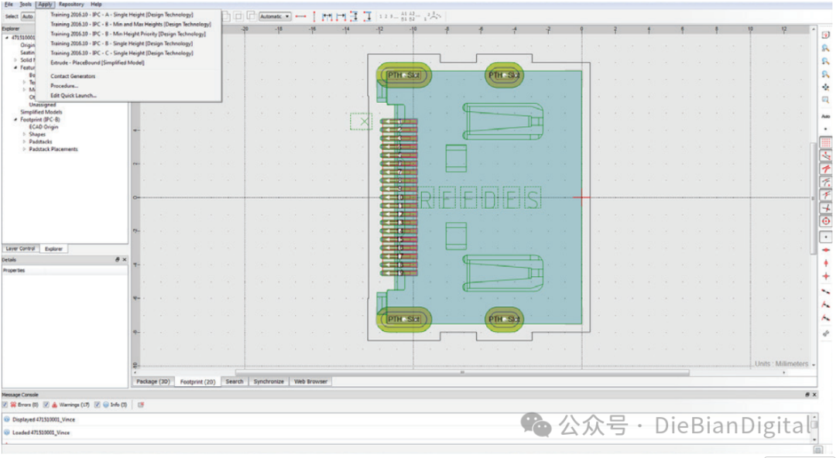Choose Training IPC-A Single Height menu entry

click(x=122, y=15)
